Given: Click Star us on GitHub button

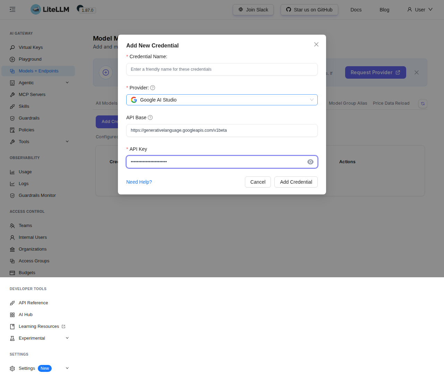Looking at the screenshot, I should click(309, 10).
